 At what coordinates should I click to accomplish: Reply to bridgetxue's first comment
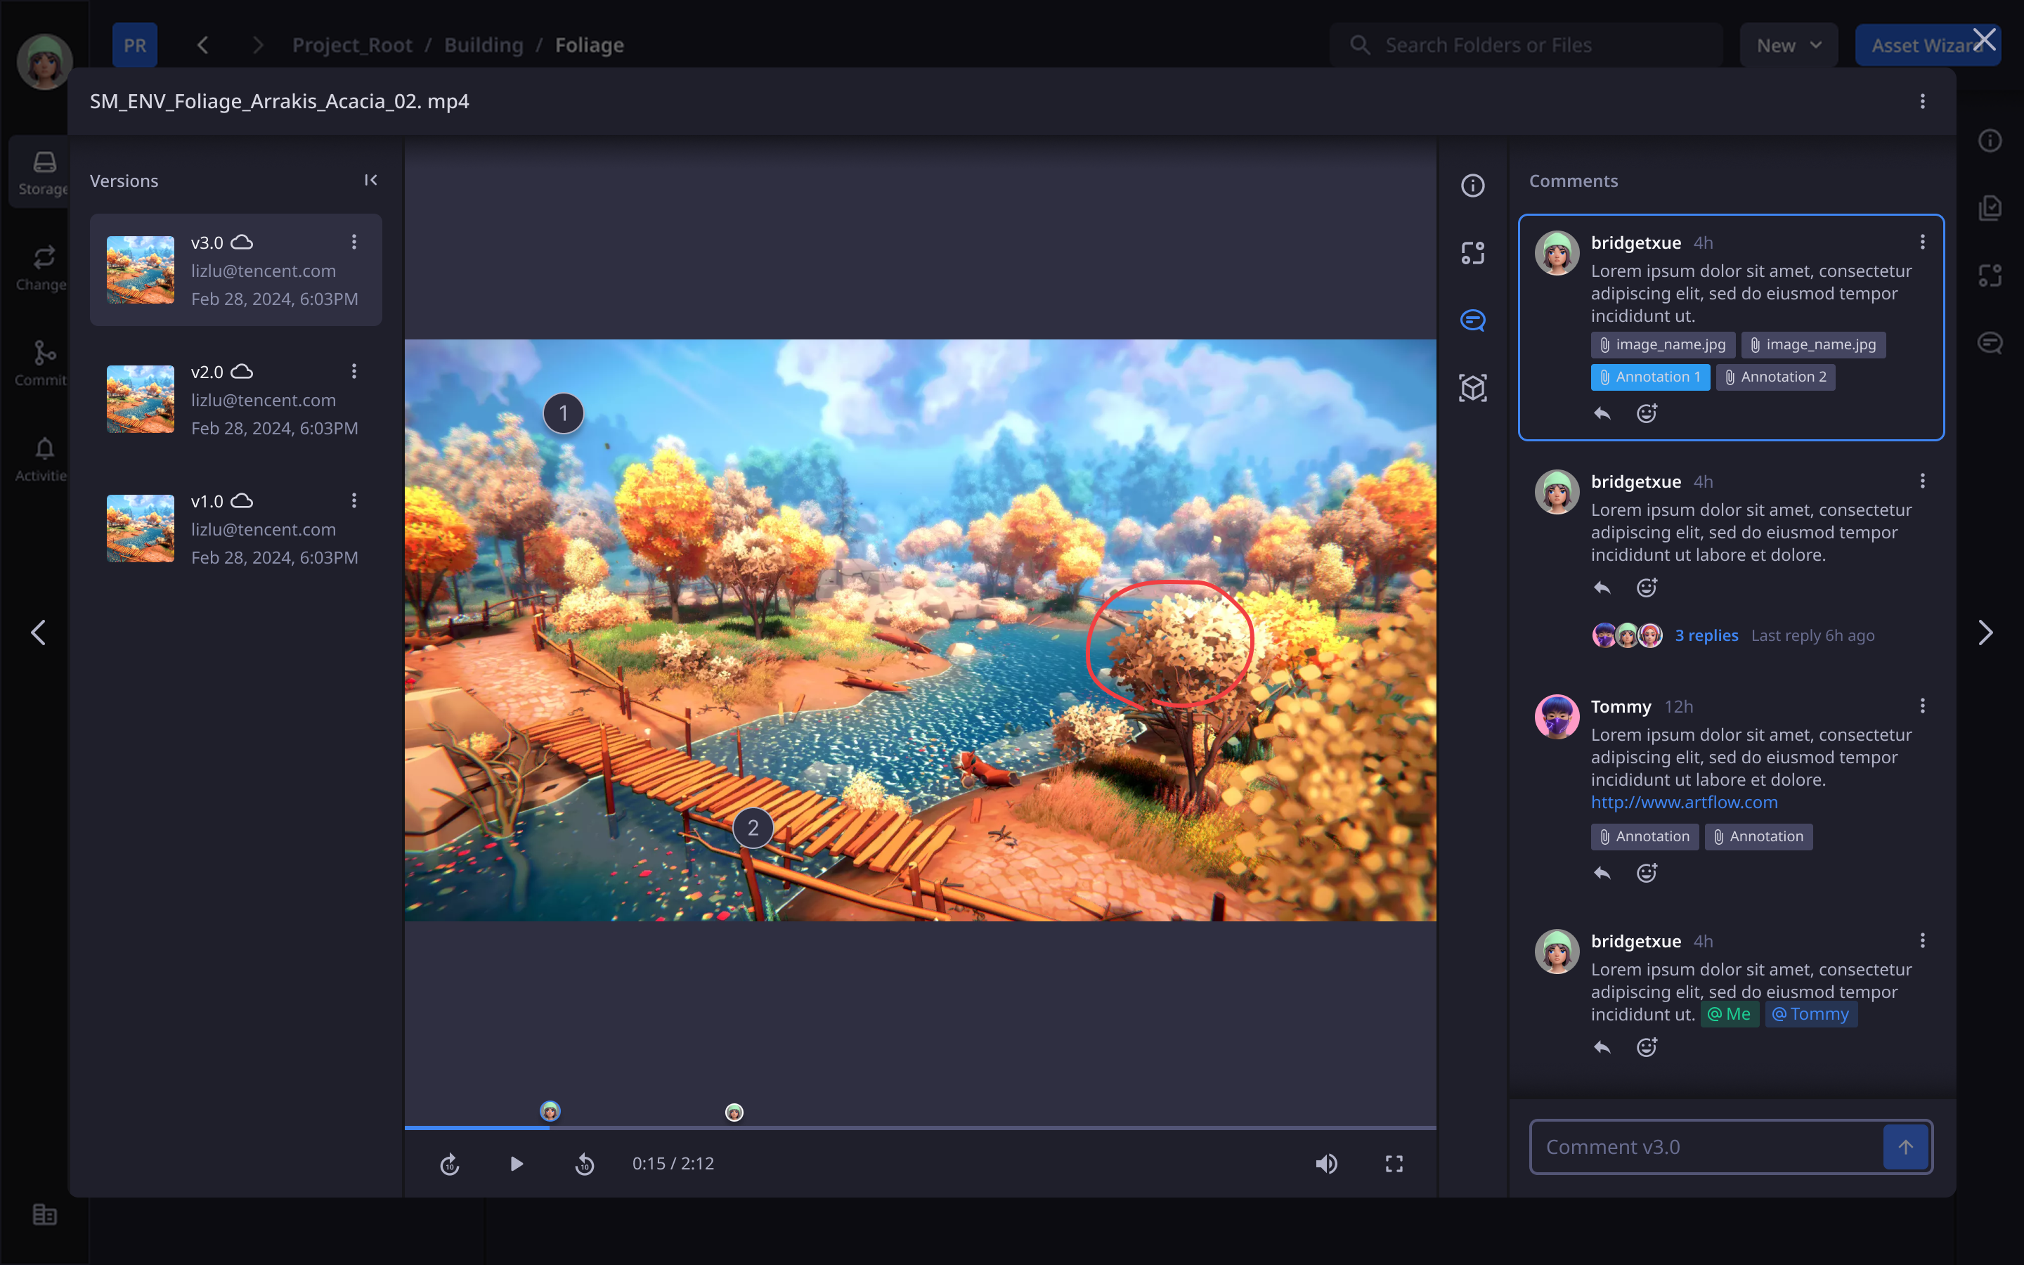1602,413
